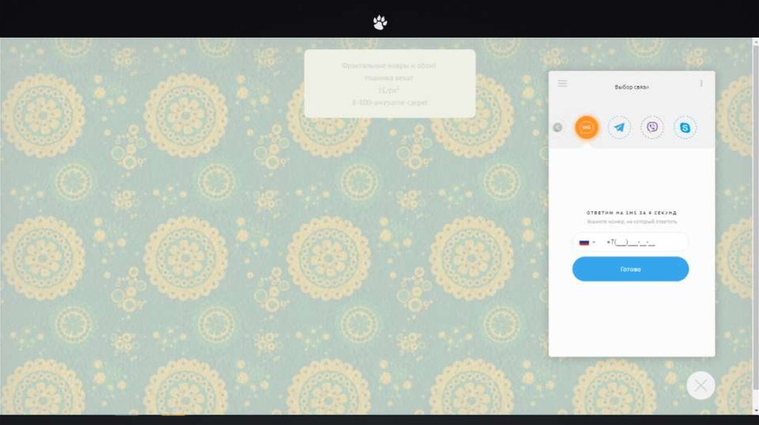Viewport: 759px width, 425px height.
Task: Expand the Russian flag country code dropdown
Action: [587, 242]
